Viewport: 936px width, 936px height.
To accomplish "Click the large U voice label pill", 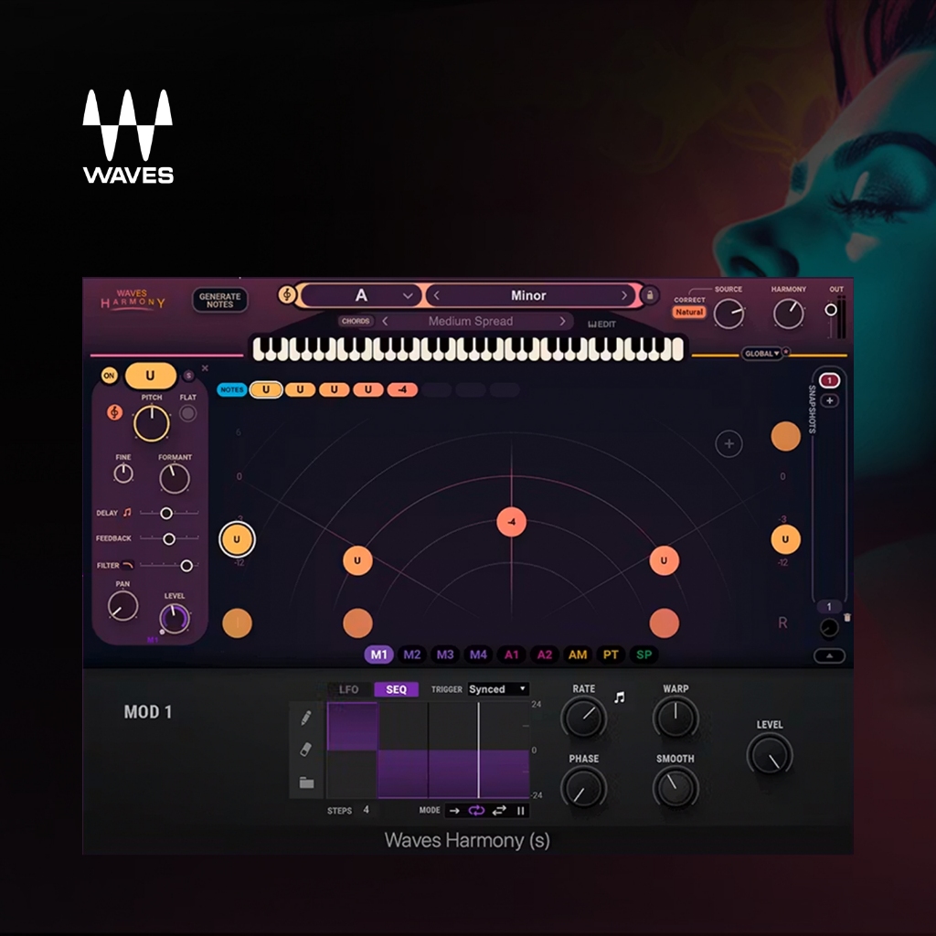I will click(151, 376).
